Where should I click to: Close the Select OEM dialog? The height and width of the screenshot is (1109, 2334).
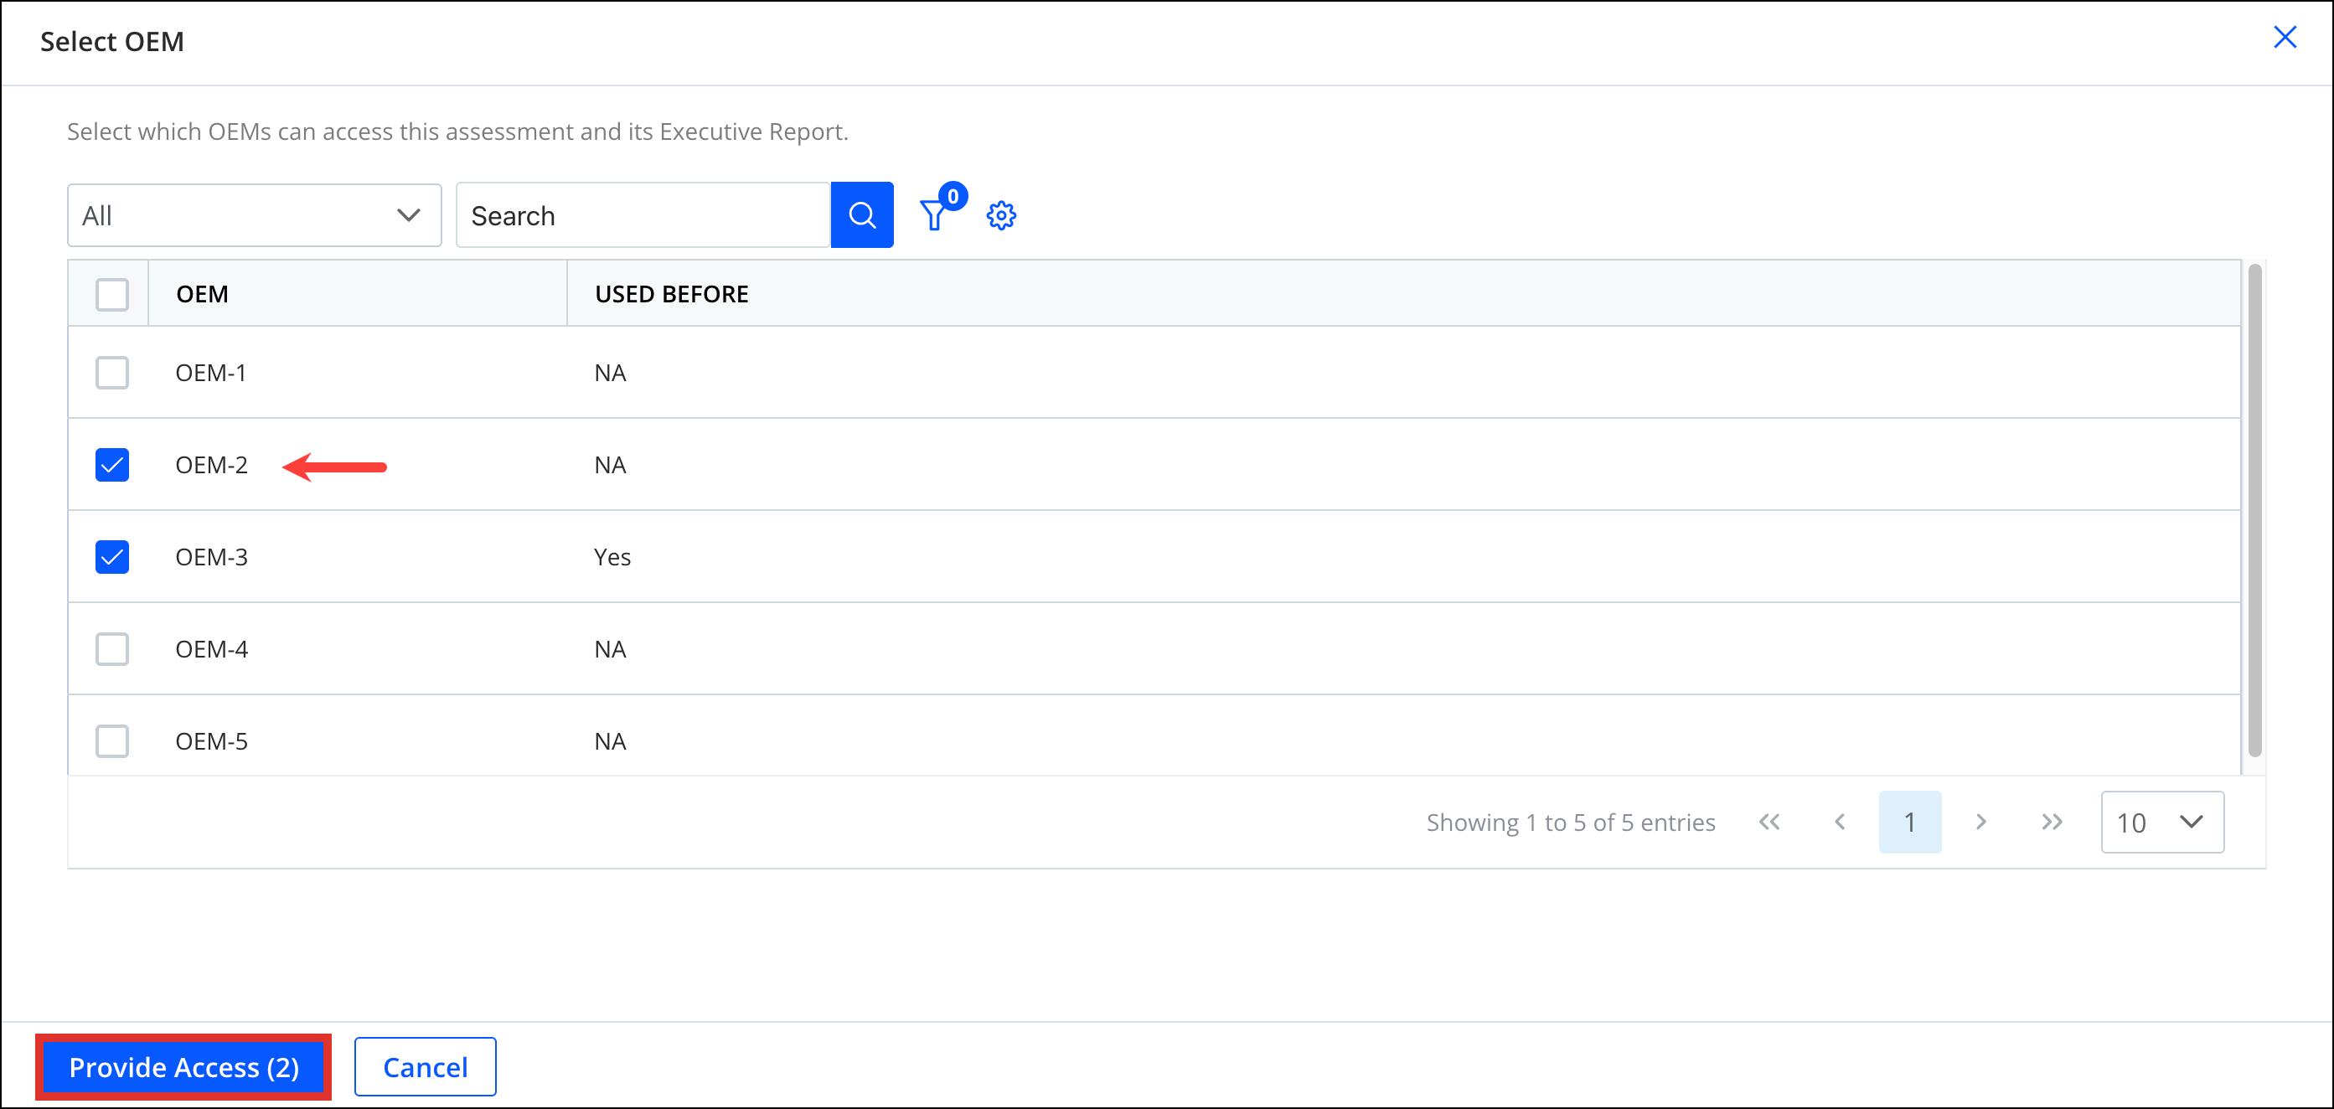(2285, 37)
